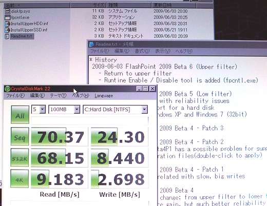Open Notepad 書式(O) menu

click(x=142, y=51)
